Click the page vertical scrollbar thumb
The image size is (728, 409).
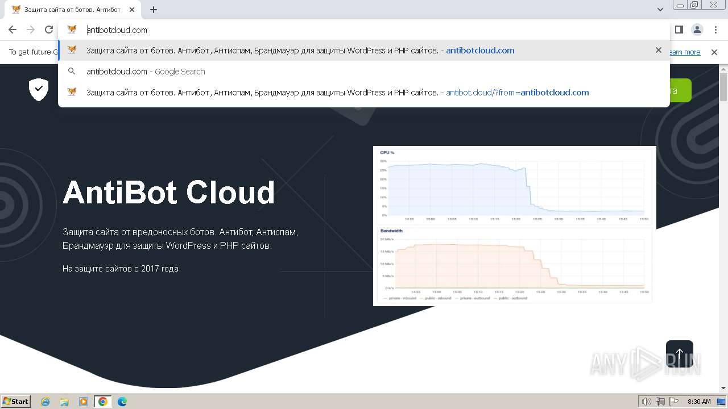pyautogui.click(x=723, y=87)
